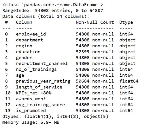Click the Dtype column header
Screen dimensions: 141x125
pyautogui.click(x=126, y=22)
